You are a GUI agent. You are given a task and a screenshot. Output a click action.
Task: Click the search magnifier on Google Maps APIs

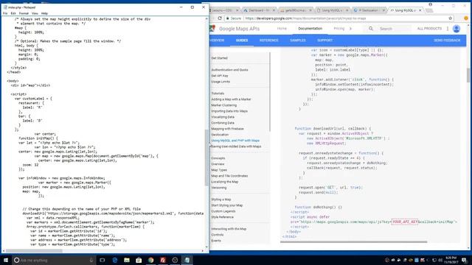tap(371, 29)
